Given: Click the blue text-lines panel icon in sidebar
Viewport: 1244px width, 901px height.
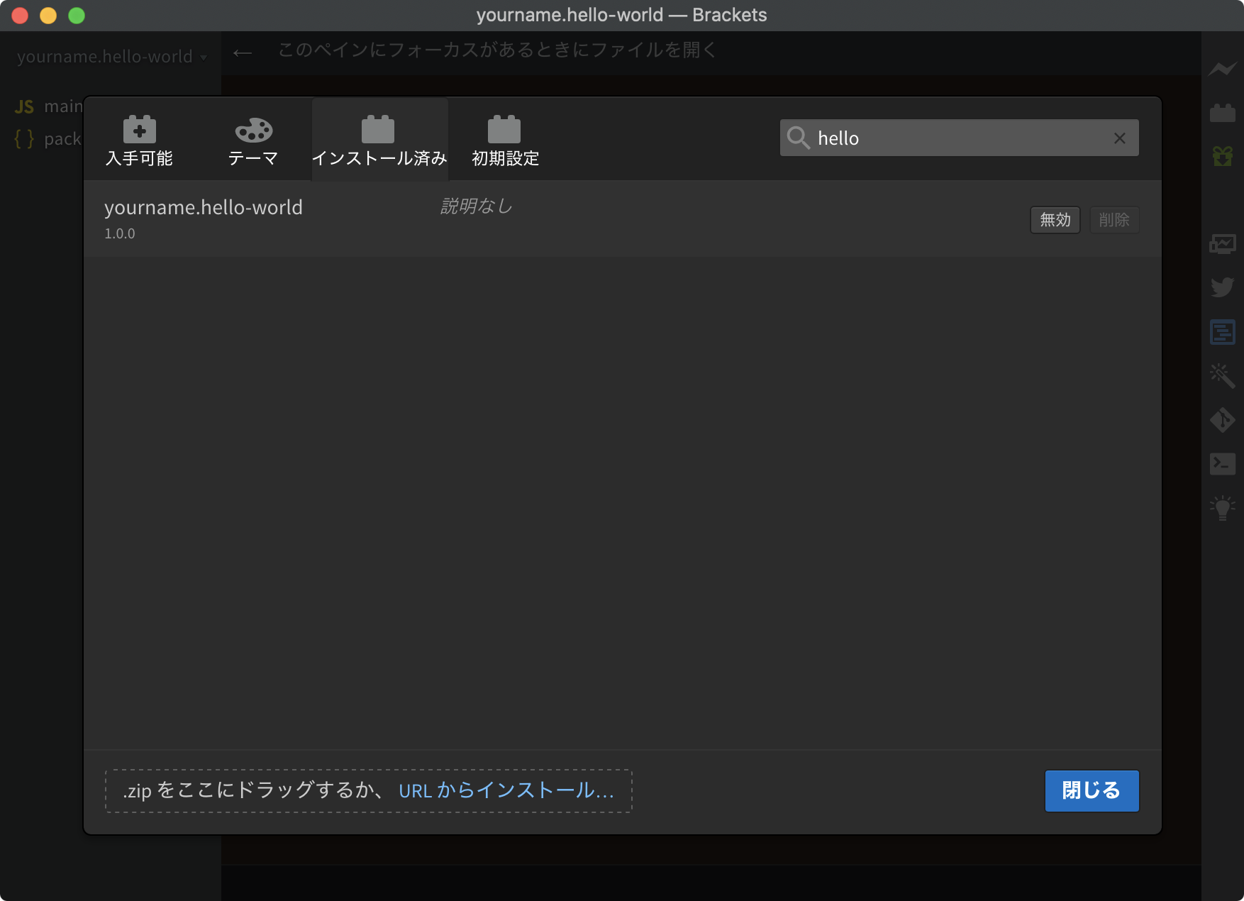Looking at the screenshot, I should click(x=1222, y=332).
